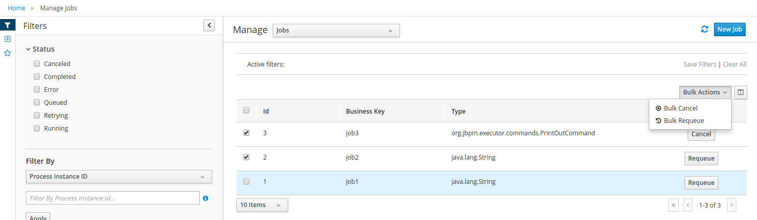This screenshot has height=220, width=757.
Task: Change the 10 Items page size
Action: (262, 205)
